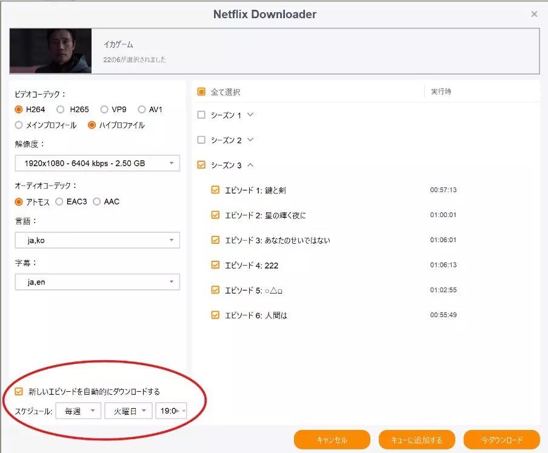Click the イカゲーム show thumbnail
Screen dimensions: 548x453
pyautogui.click(x=51, y=51)
